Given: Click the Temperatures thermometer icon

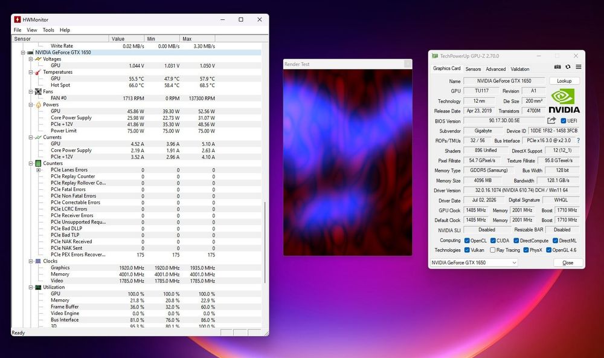Looking at the screenshot, I should tap(38, 72).
